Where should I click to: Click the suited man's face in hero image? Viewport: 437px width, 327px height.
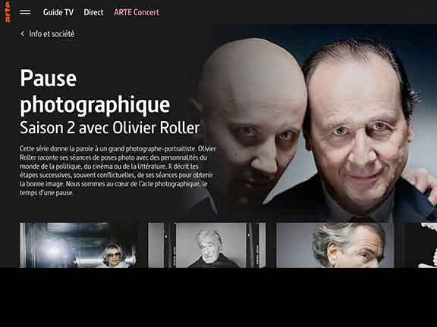(360, 131)
